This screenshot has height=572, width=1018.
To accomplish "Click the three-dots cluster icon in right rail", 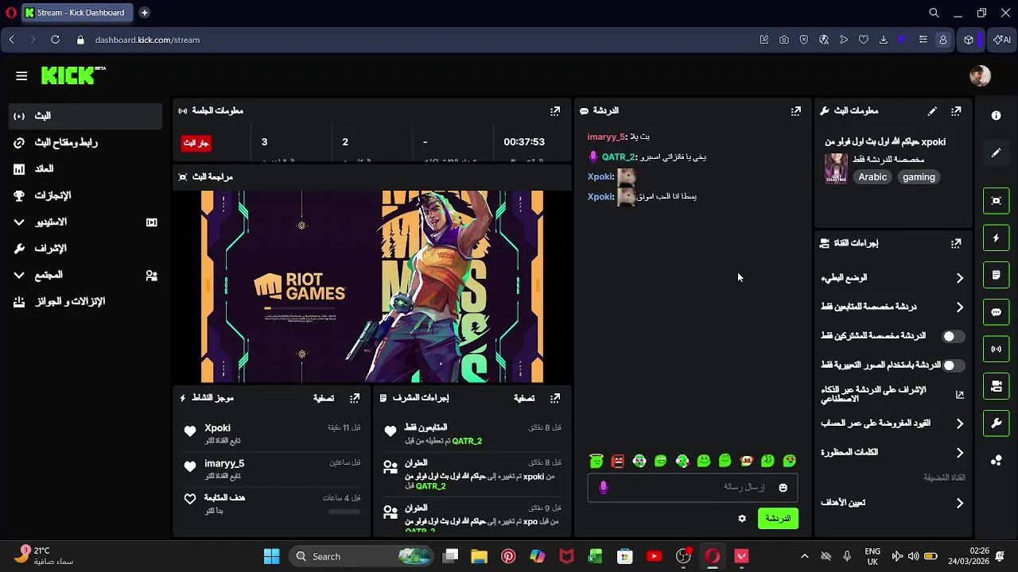I will point(996,460).
